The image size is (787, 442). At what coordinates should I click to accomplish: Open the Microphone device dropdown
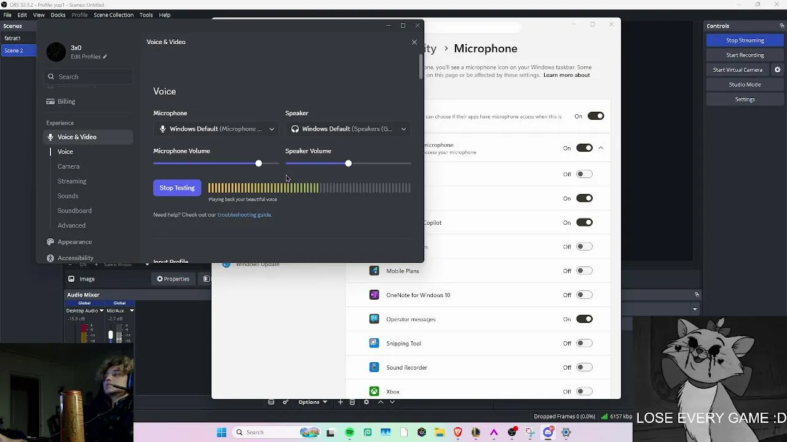tap(216, 129)
